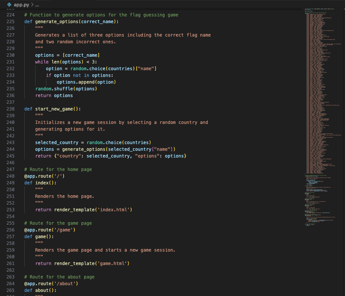Viewport: 345px width, 296px height.
Task: Click generate_options in the def on line 225
Action: click(x=57, y=22)
